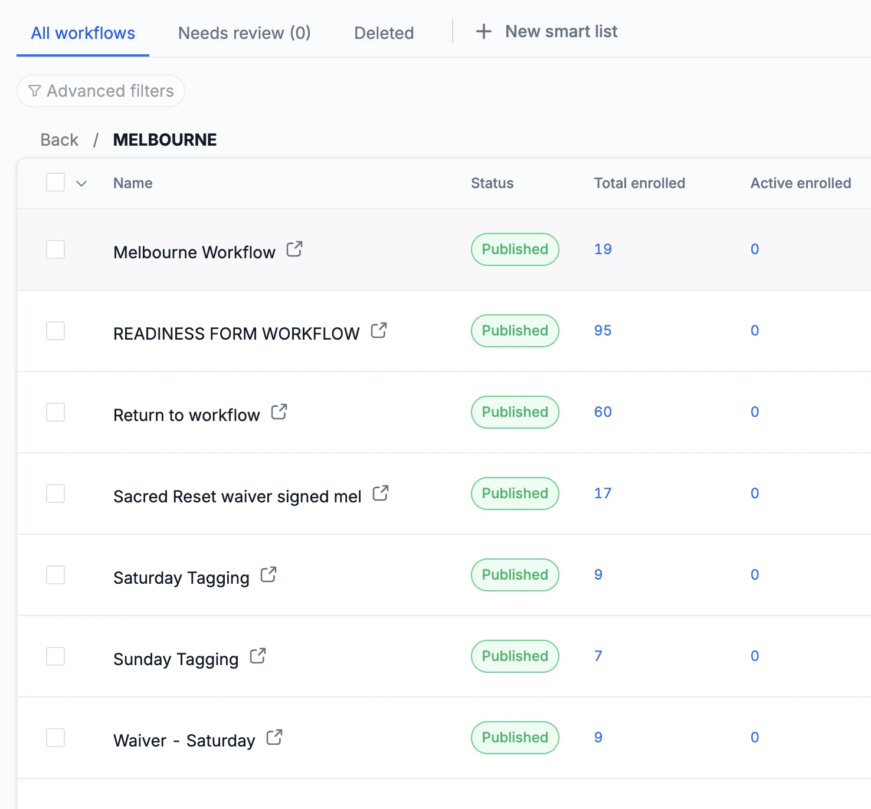Image resolution: width=871 pixels, height=809 pixels.
Task: Check the Saturday Tagging row checkbox
Action: coord(55,575)
